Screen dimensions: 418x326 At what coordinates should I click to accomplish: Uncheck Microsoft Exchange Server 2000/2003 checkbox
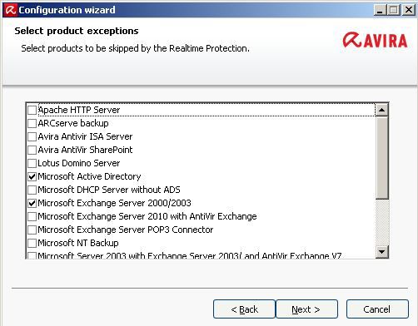coord(32,203)
